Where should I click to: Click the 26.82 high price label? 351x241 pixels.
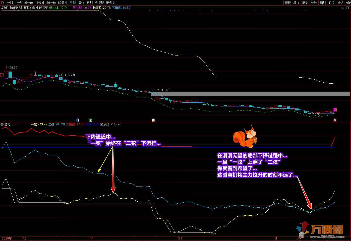pos(14,68)
